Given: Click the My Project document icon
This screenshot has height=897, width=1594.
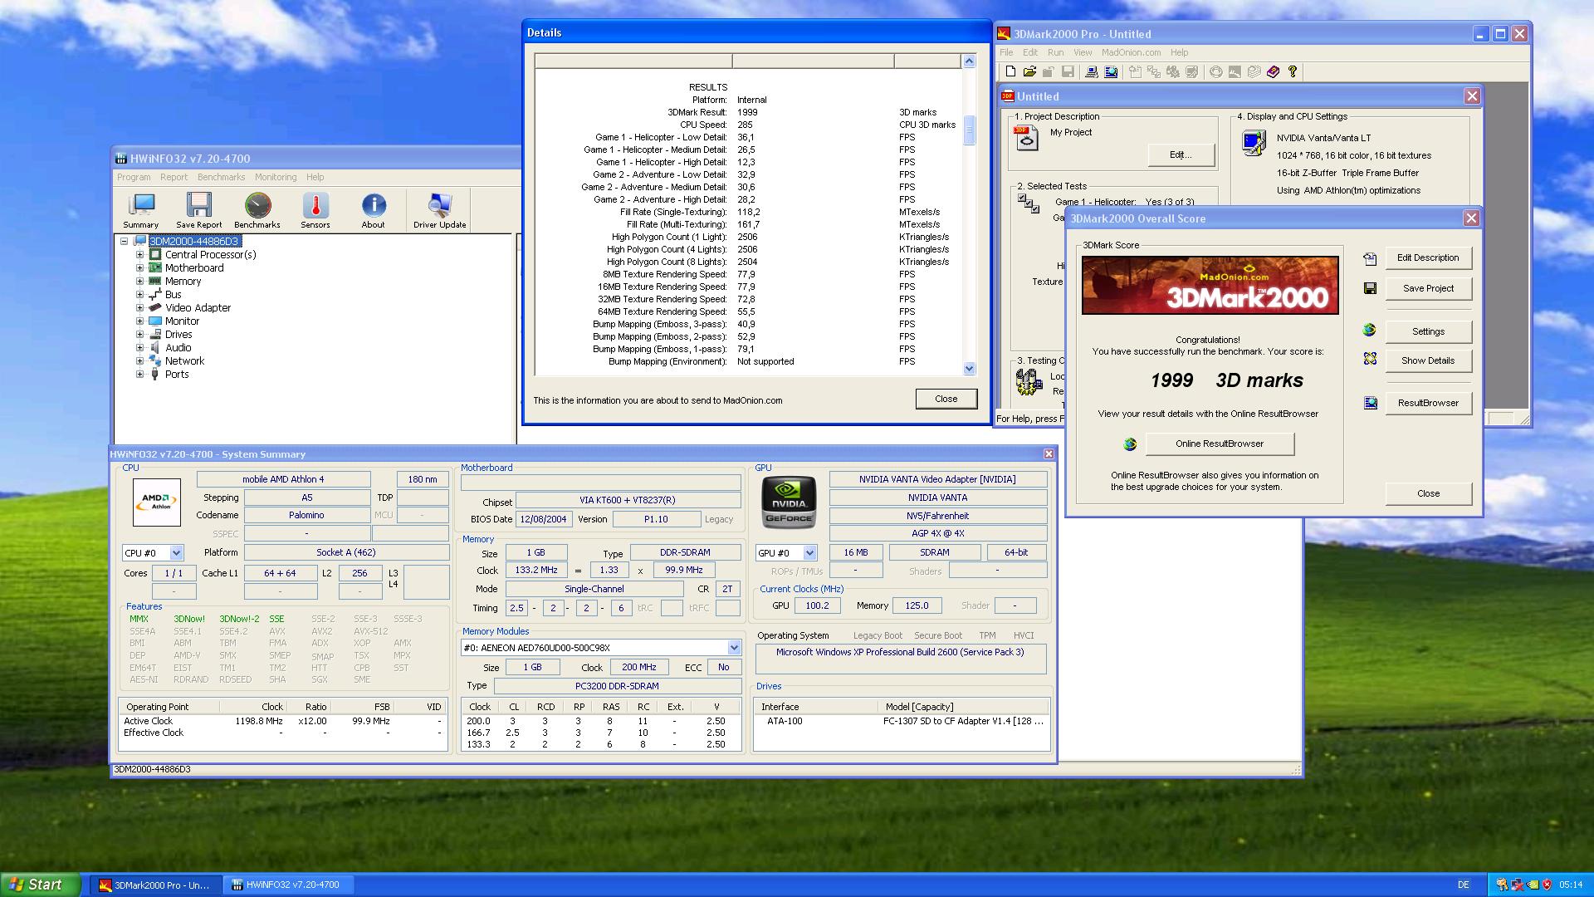Looking at the screenshot, I should coord(1027,139).
